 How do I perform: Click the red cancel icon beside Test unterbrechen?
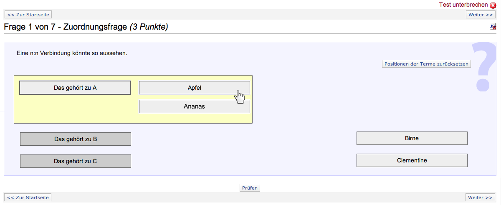[x=493, y=5]
